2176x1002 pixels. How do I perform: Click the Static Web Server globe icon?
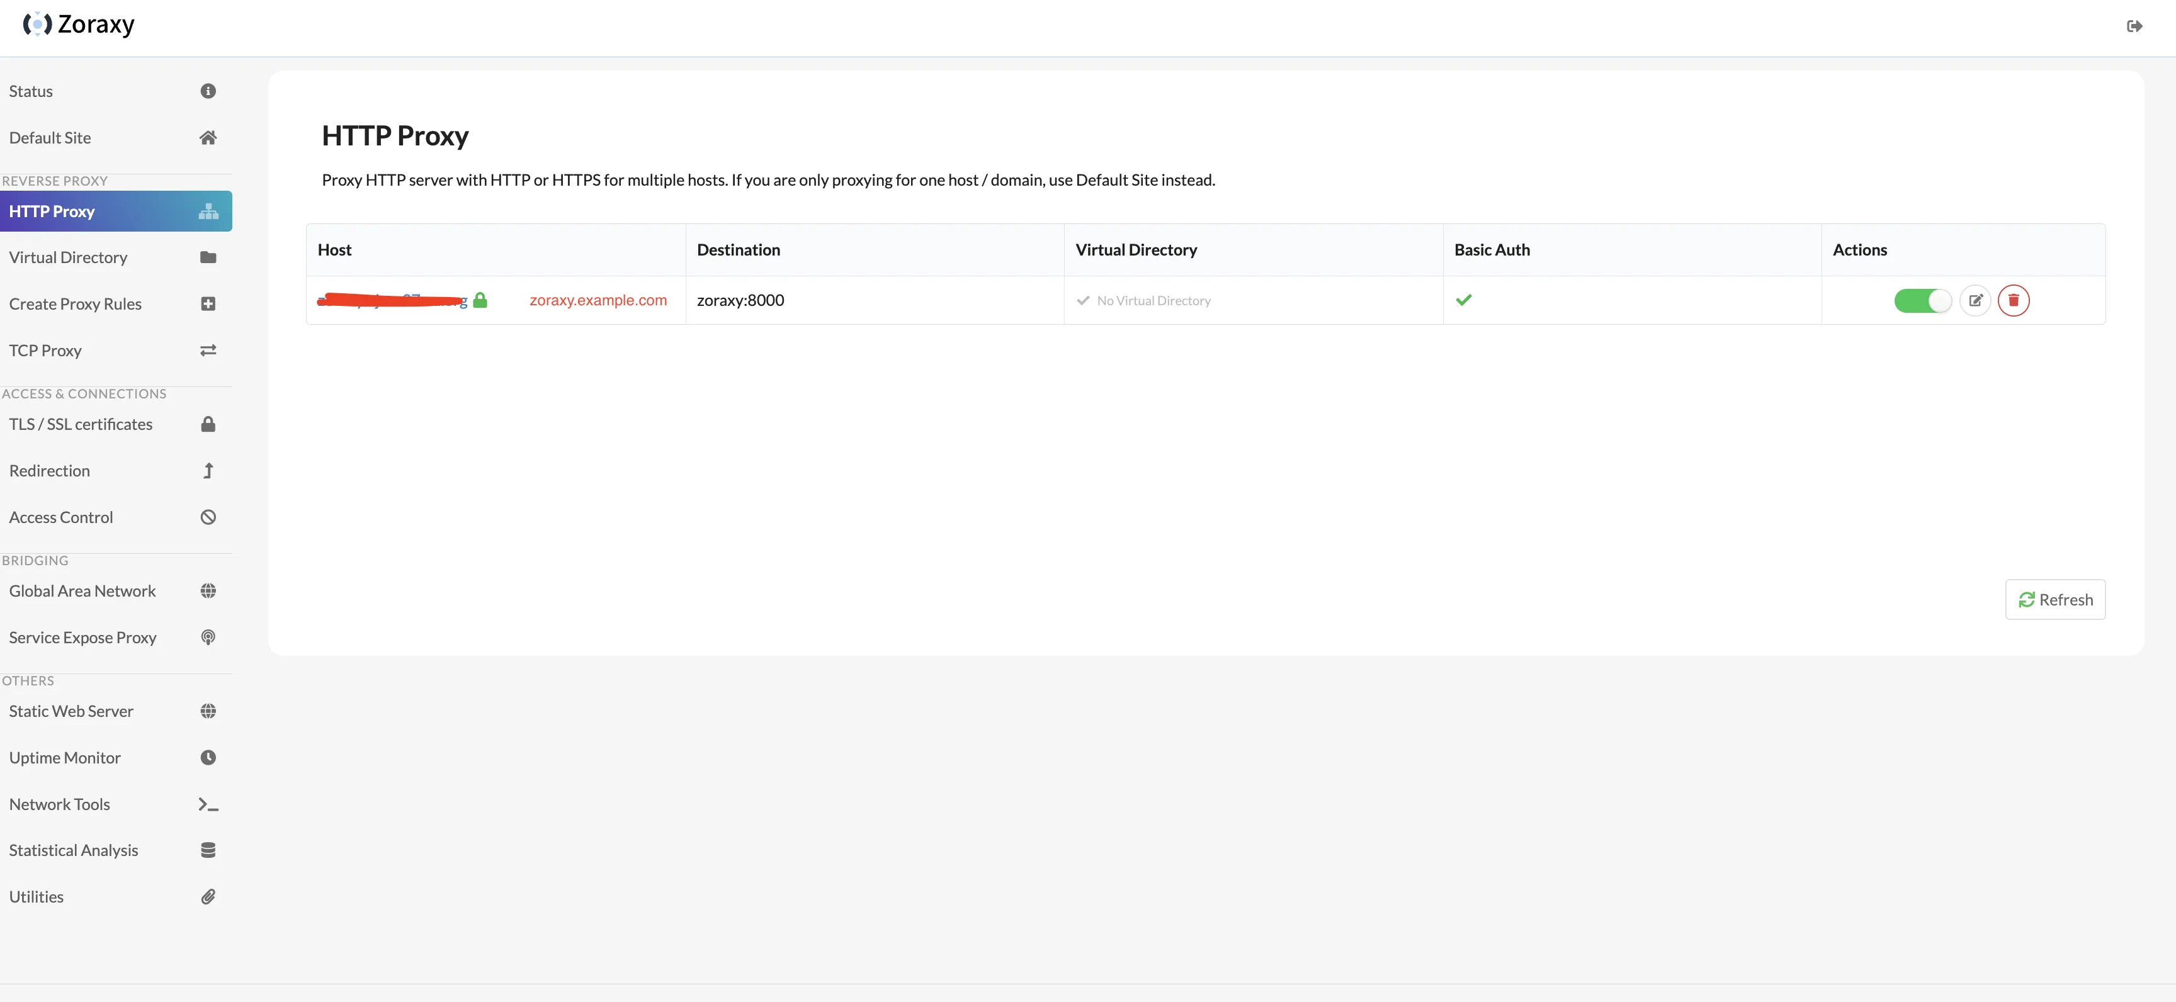(208, 711)
